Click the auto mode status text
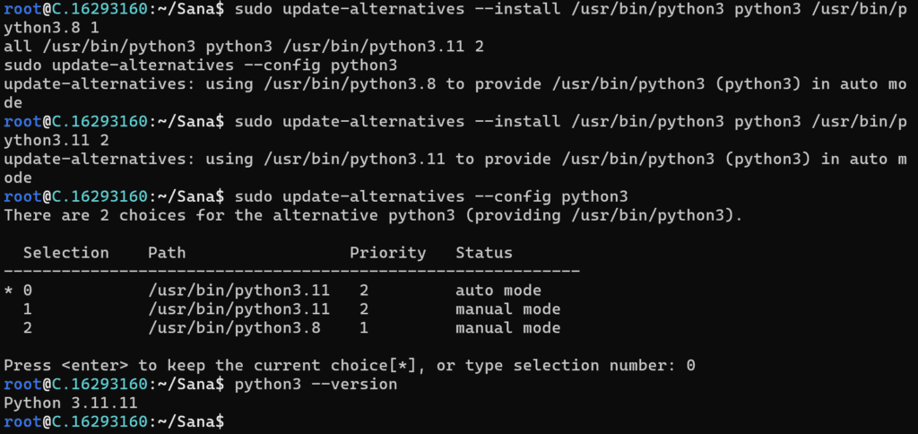Viewport: 918px width, 434px height. pyautogui.click(x=498, y=291)
